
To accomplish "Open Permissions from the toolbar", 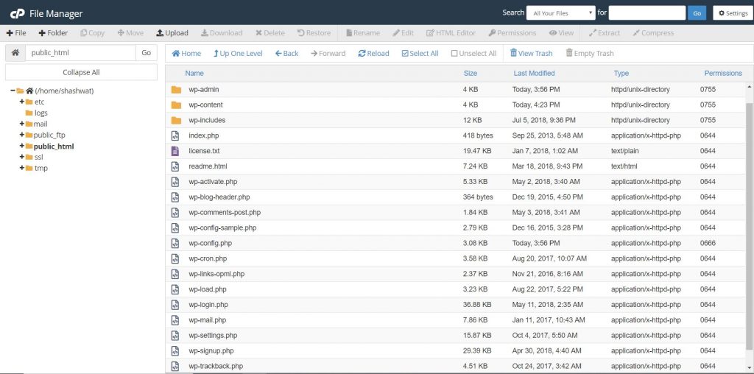I will [x=512, y=32].
